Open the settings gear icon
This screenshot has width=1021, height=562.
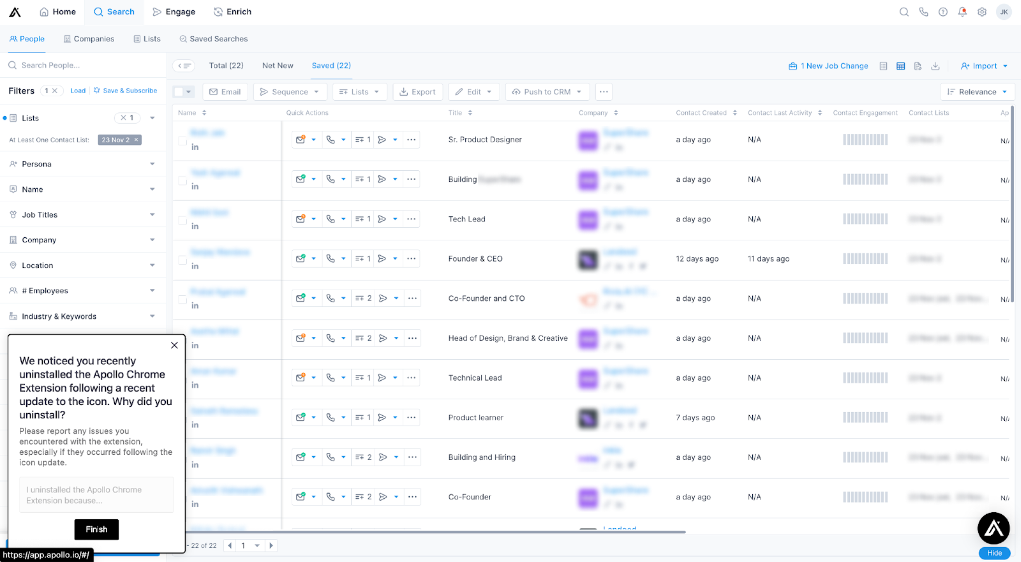pyautogui.click(x=982, y=12)
